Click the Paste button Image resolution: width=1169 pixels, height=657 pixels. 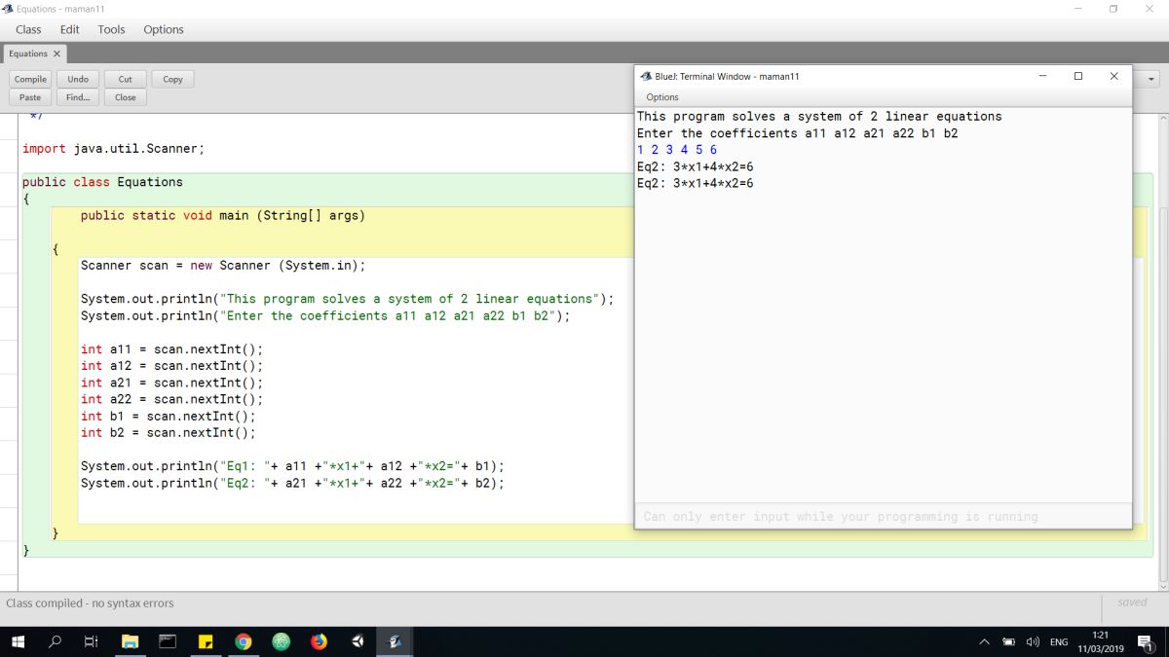pyautogui.click(x=30, y=97)
